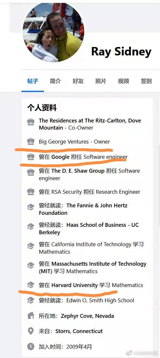Click the briefcase icon next to Google
Screen dimensions: 160x358
coord(31,157)
